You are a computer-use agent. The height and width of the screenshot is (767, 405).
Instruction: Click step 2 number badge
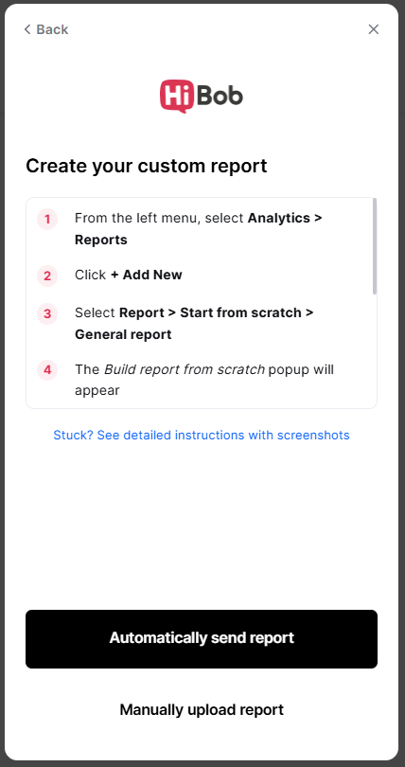[47, 276]
